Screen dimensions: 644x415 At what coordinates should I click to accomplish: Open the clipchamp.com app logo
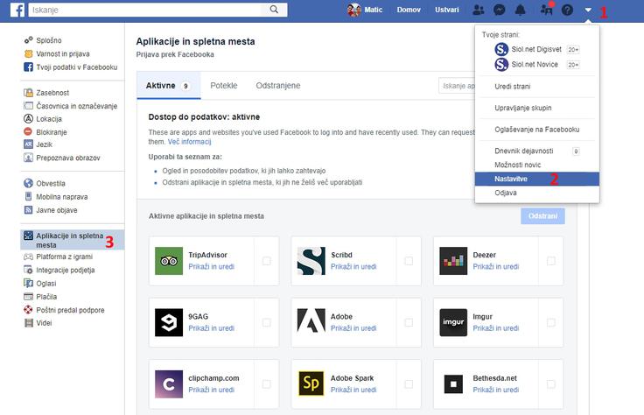click(x=169, y=384)
